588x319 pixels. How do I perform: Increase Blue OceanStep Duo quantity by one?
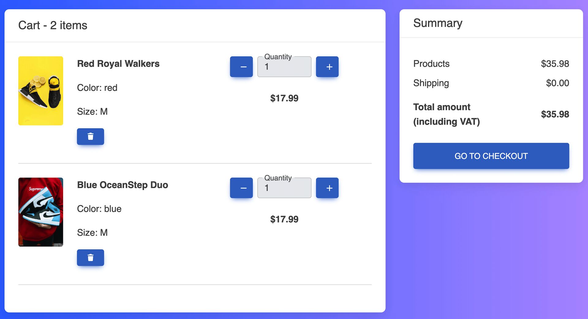tap(327, 187)
